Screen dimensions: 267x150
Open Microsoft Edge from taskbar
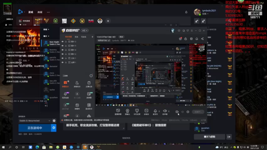tap(37, 147)
